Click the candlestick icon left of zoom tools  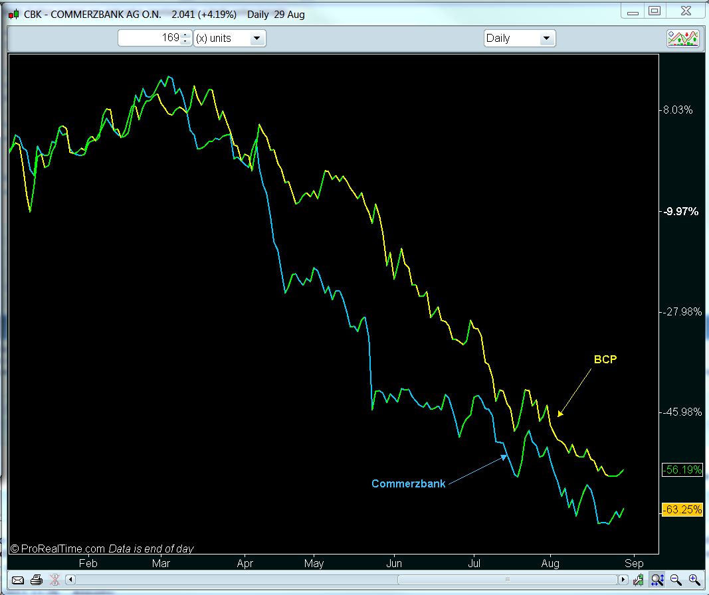tap(639, 580)
